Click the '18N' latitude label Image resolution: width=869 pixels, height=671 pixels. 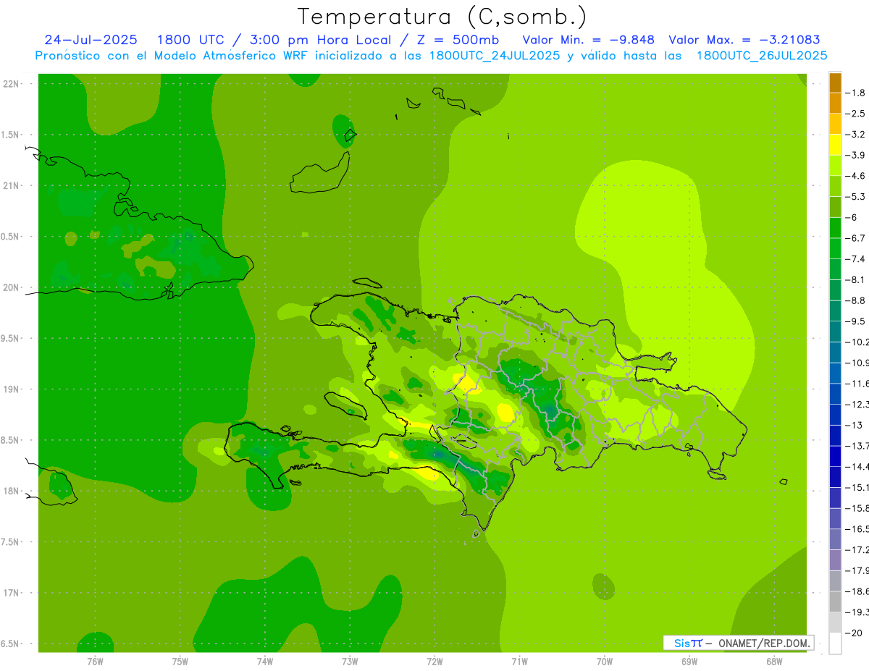click(x=11, y=491)
